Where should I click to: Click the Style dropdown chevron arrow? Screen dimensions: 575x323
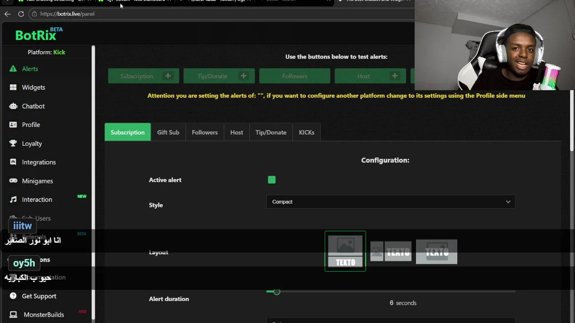(x=508, y=202)
